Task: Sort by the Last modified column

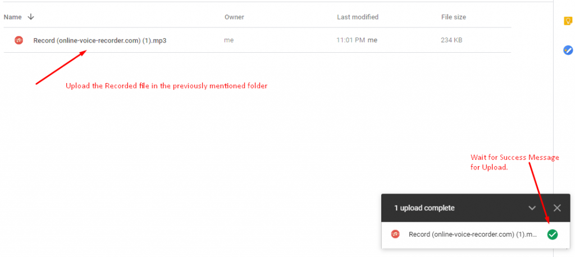Action: coord(358,17)
